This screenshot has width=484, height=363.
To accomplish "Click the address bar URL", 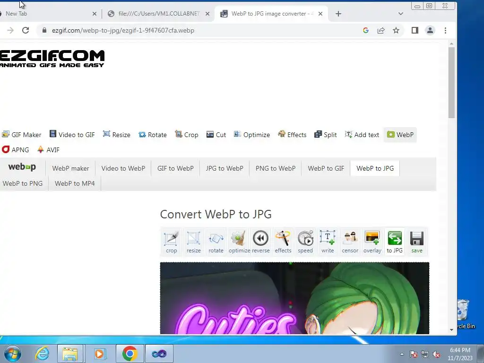I will tap(123, 30).
